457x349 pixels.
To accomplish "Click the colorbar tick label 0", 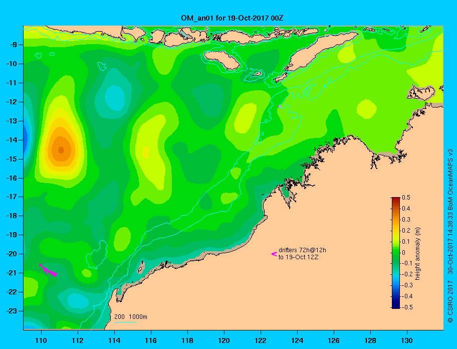I will pos(404,253).
